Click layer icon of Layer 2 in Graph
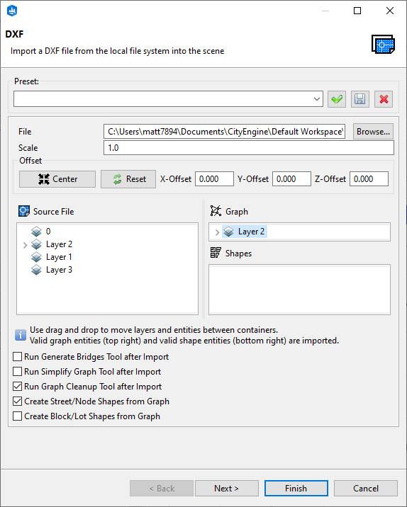This screenshot has width=407, height=507. pos(228,232)
